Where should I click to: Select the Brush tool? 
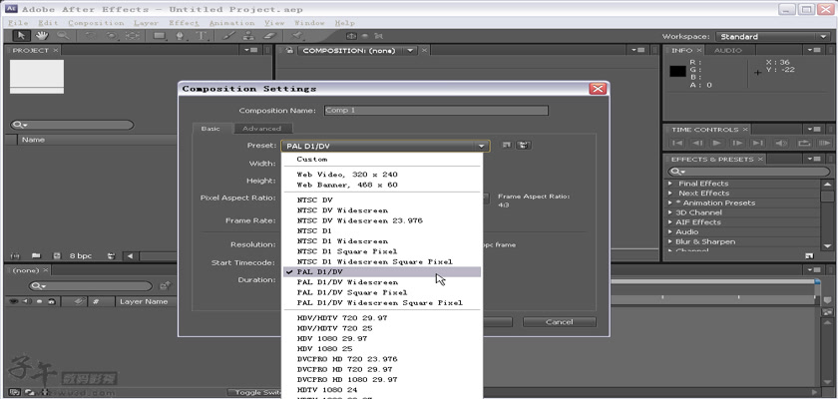coord(228,36)
